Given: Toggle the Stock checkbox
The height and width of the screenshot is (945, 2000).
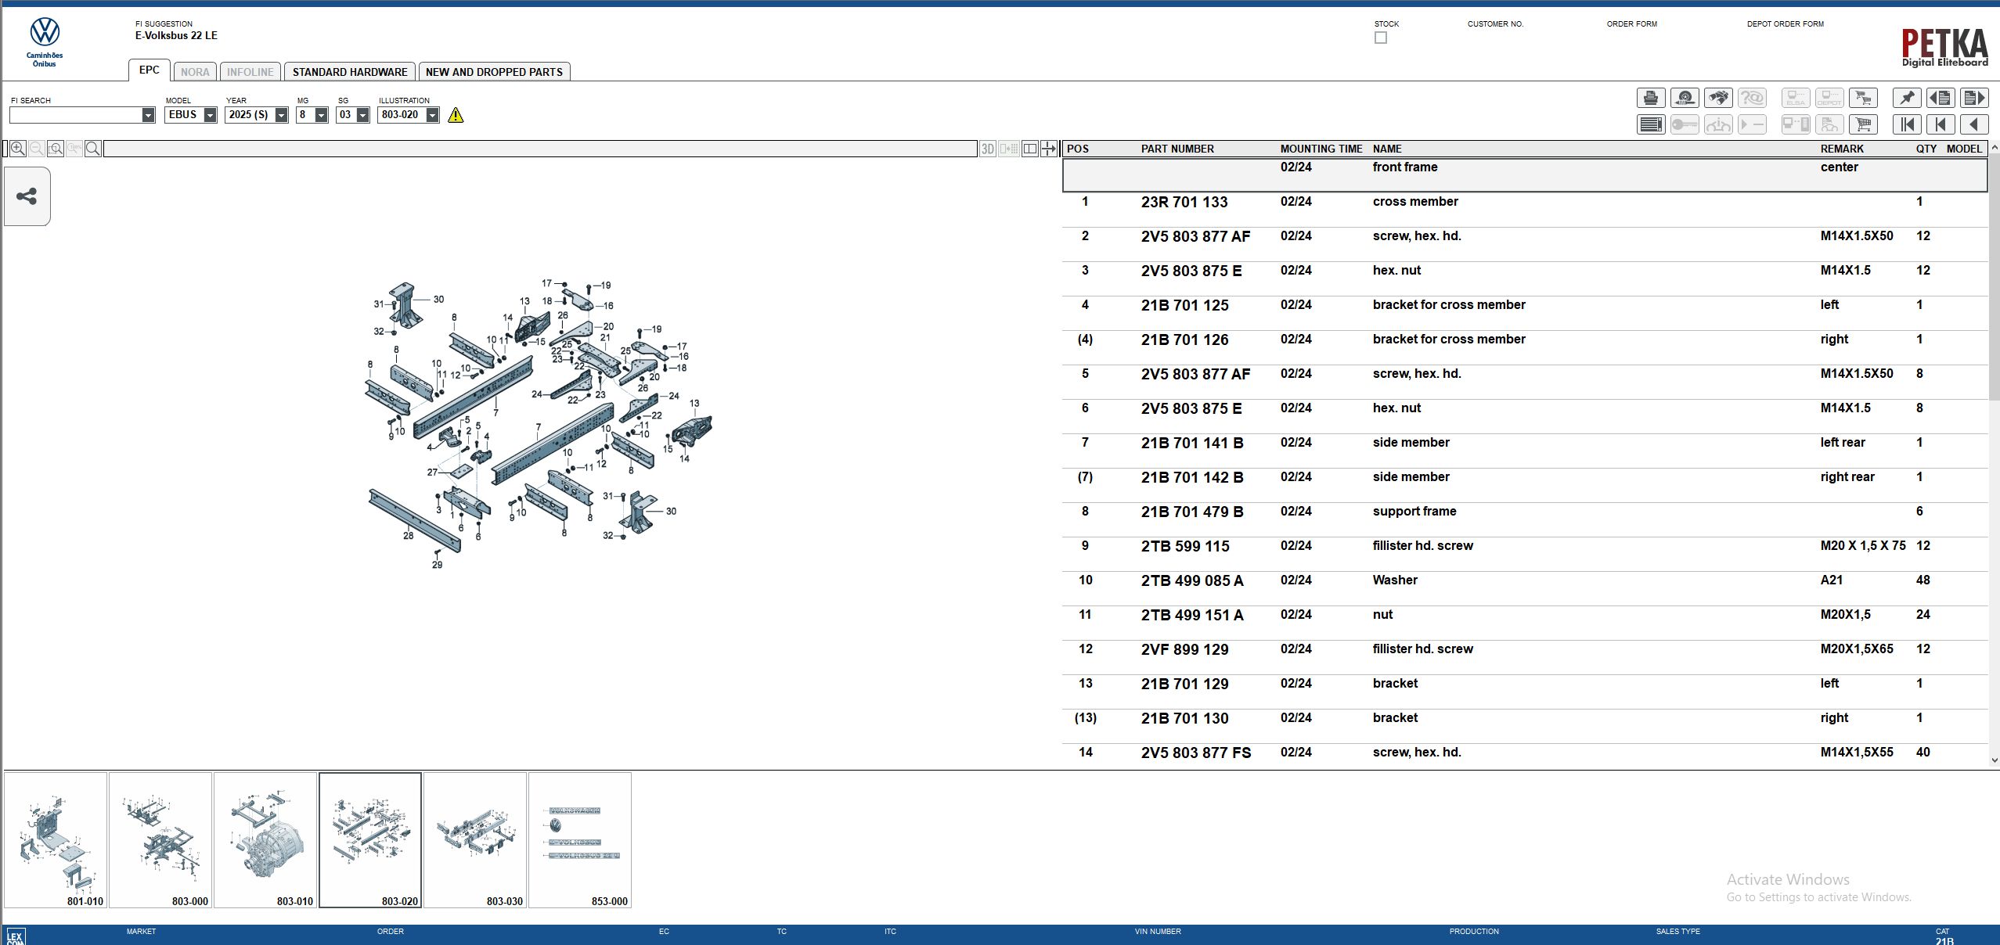Looking at the screenshot, I should tap(1381, 38).
